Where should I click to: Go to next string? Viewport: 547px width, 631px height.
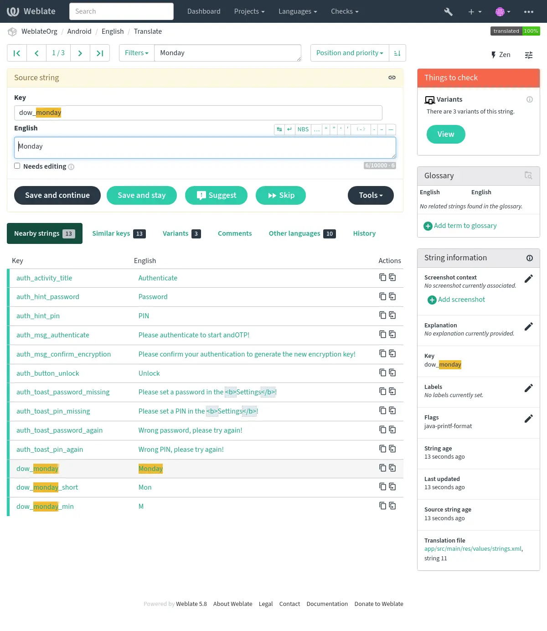pos(80,53)
